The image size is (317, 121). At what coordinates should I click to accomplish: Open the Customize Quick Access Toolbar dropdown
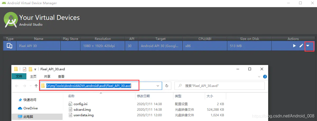(x=35, y=69)
